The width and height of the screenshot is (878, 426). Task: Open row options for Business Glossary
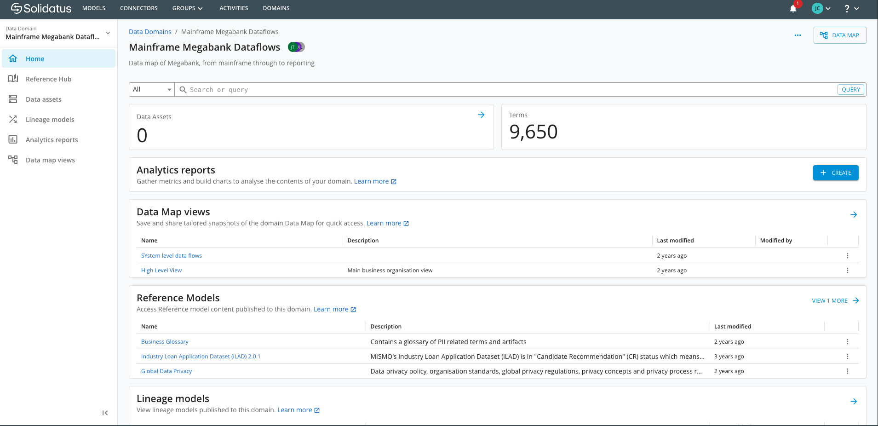click(x=847, y=342)
